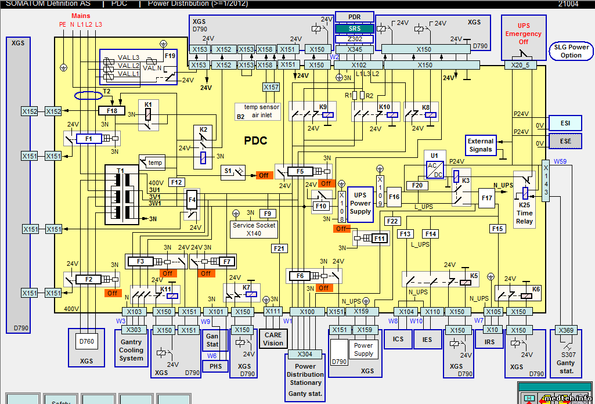This screenshot has width=595, height=404.
Task: Click the T1 transformer symbol
Action: [122, 195]
